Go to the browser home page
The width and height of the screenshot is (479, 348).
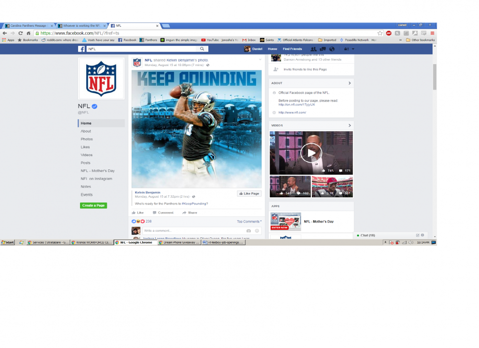[28, 34]
